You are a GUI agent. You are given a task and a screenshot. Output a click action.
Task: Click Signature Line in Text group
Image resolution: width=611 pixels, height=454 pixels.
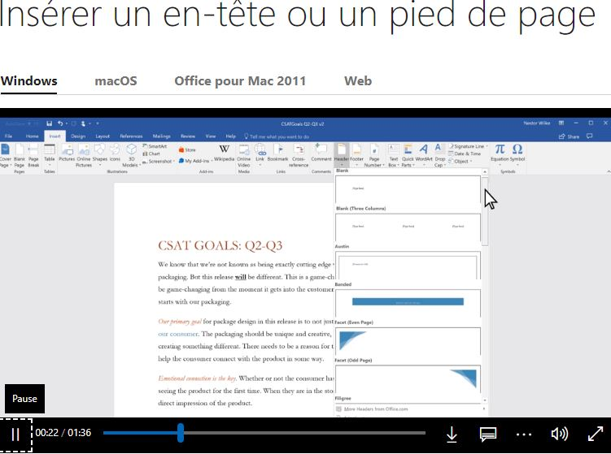[x=469, y=146]
